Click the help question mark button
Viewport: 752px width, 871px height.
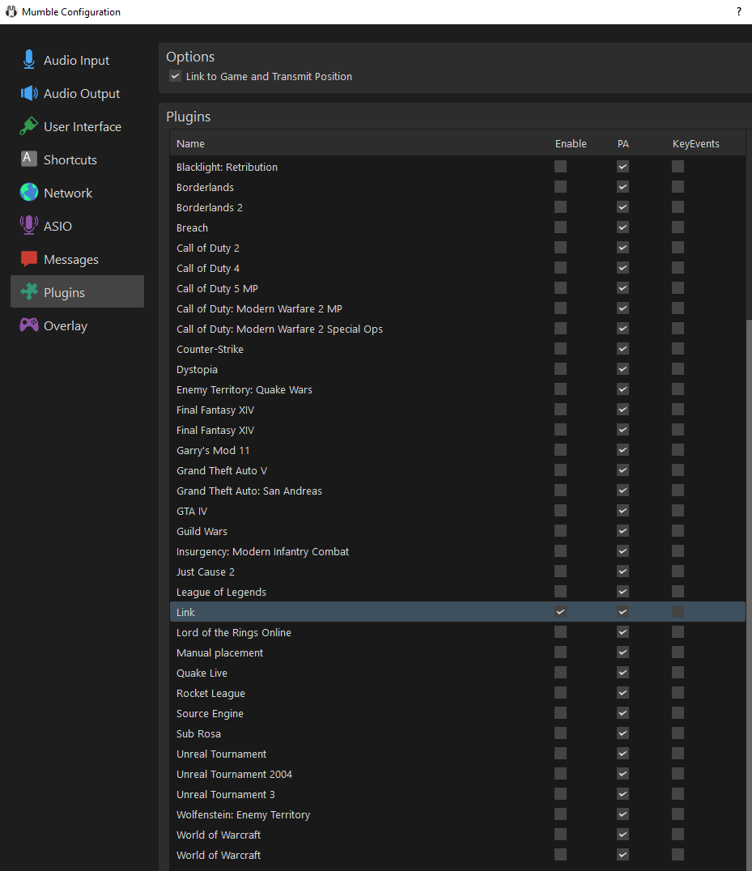(x=739, y=11)
